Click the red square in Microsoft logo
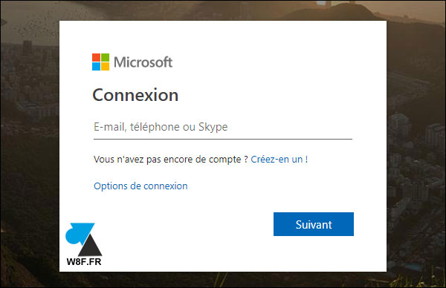 click(96, 57)
